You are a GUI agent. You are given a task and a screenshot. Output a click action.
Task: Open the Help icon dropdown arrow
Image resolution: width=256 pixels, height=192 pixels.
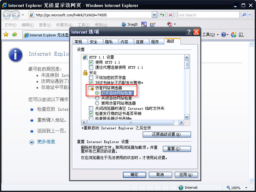coord(228,35)
